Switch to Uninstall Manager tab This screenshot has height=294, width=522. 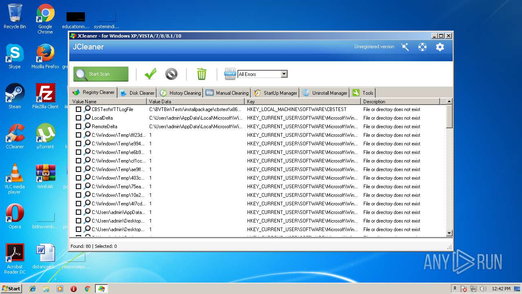coord(325,93)
